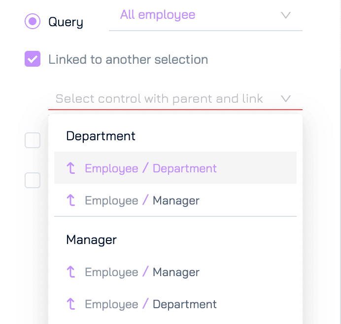The width and height of the screenshot is (341, 324).
Task: Click link arrow icon of highlighted Department option
Action: [70, 168]
